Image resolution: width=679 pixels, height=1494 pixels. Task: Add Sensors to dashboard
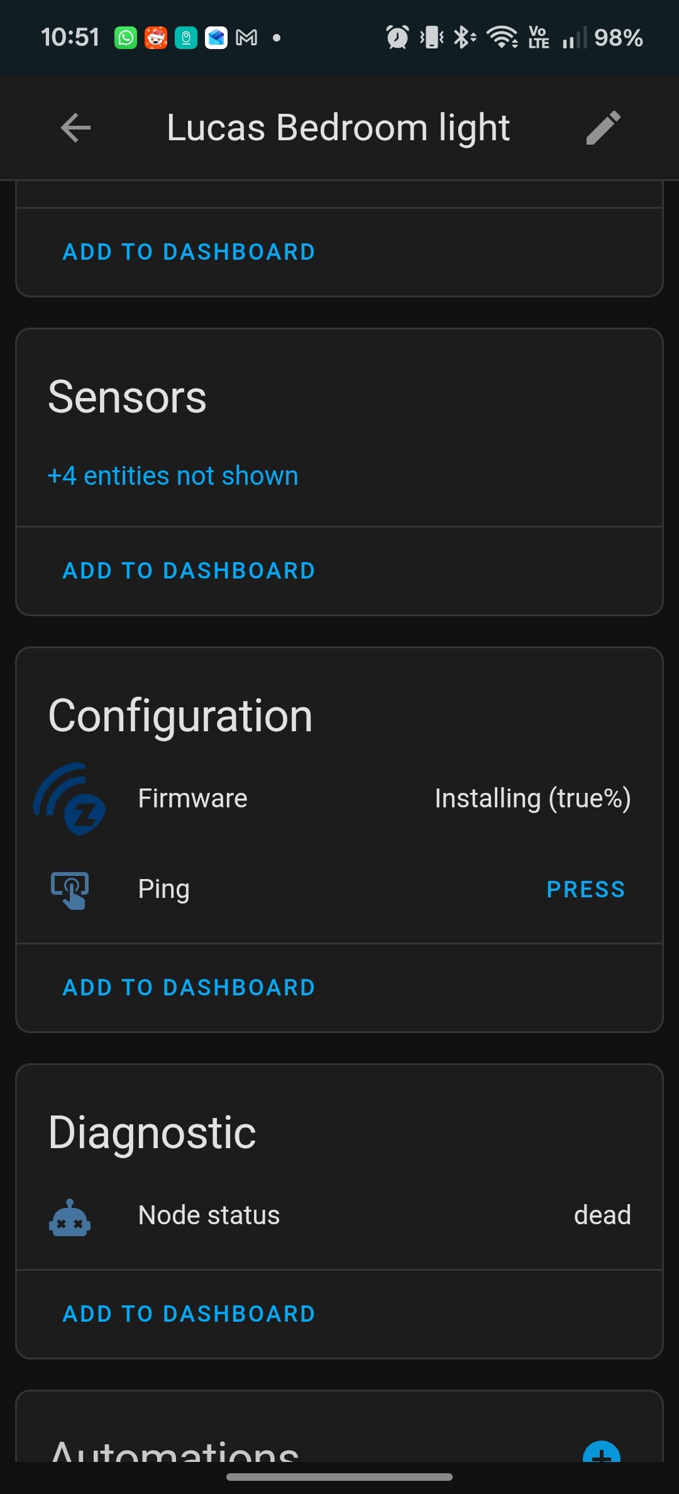click(x=189, y=571)
